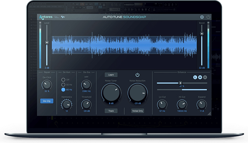Click the 32 % De-Click value
This screenshot has height=143, width=248.
[x=47, y=91]
